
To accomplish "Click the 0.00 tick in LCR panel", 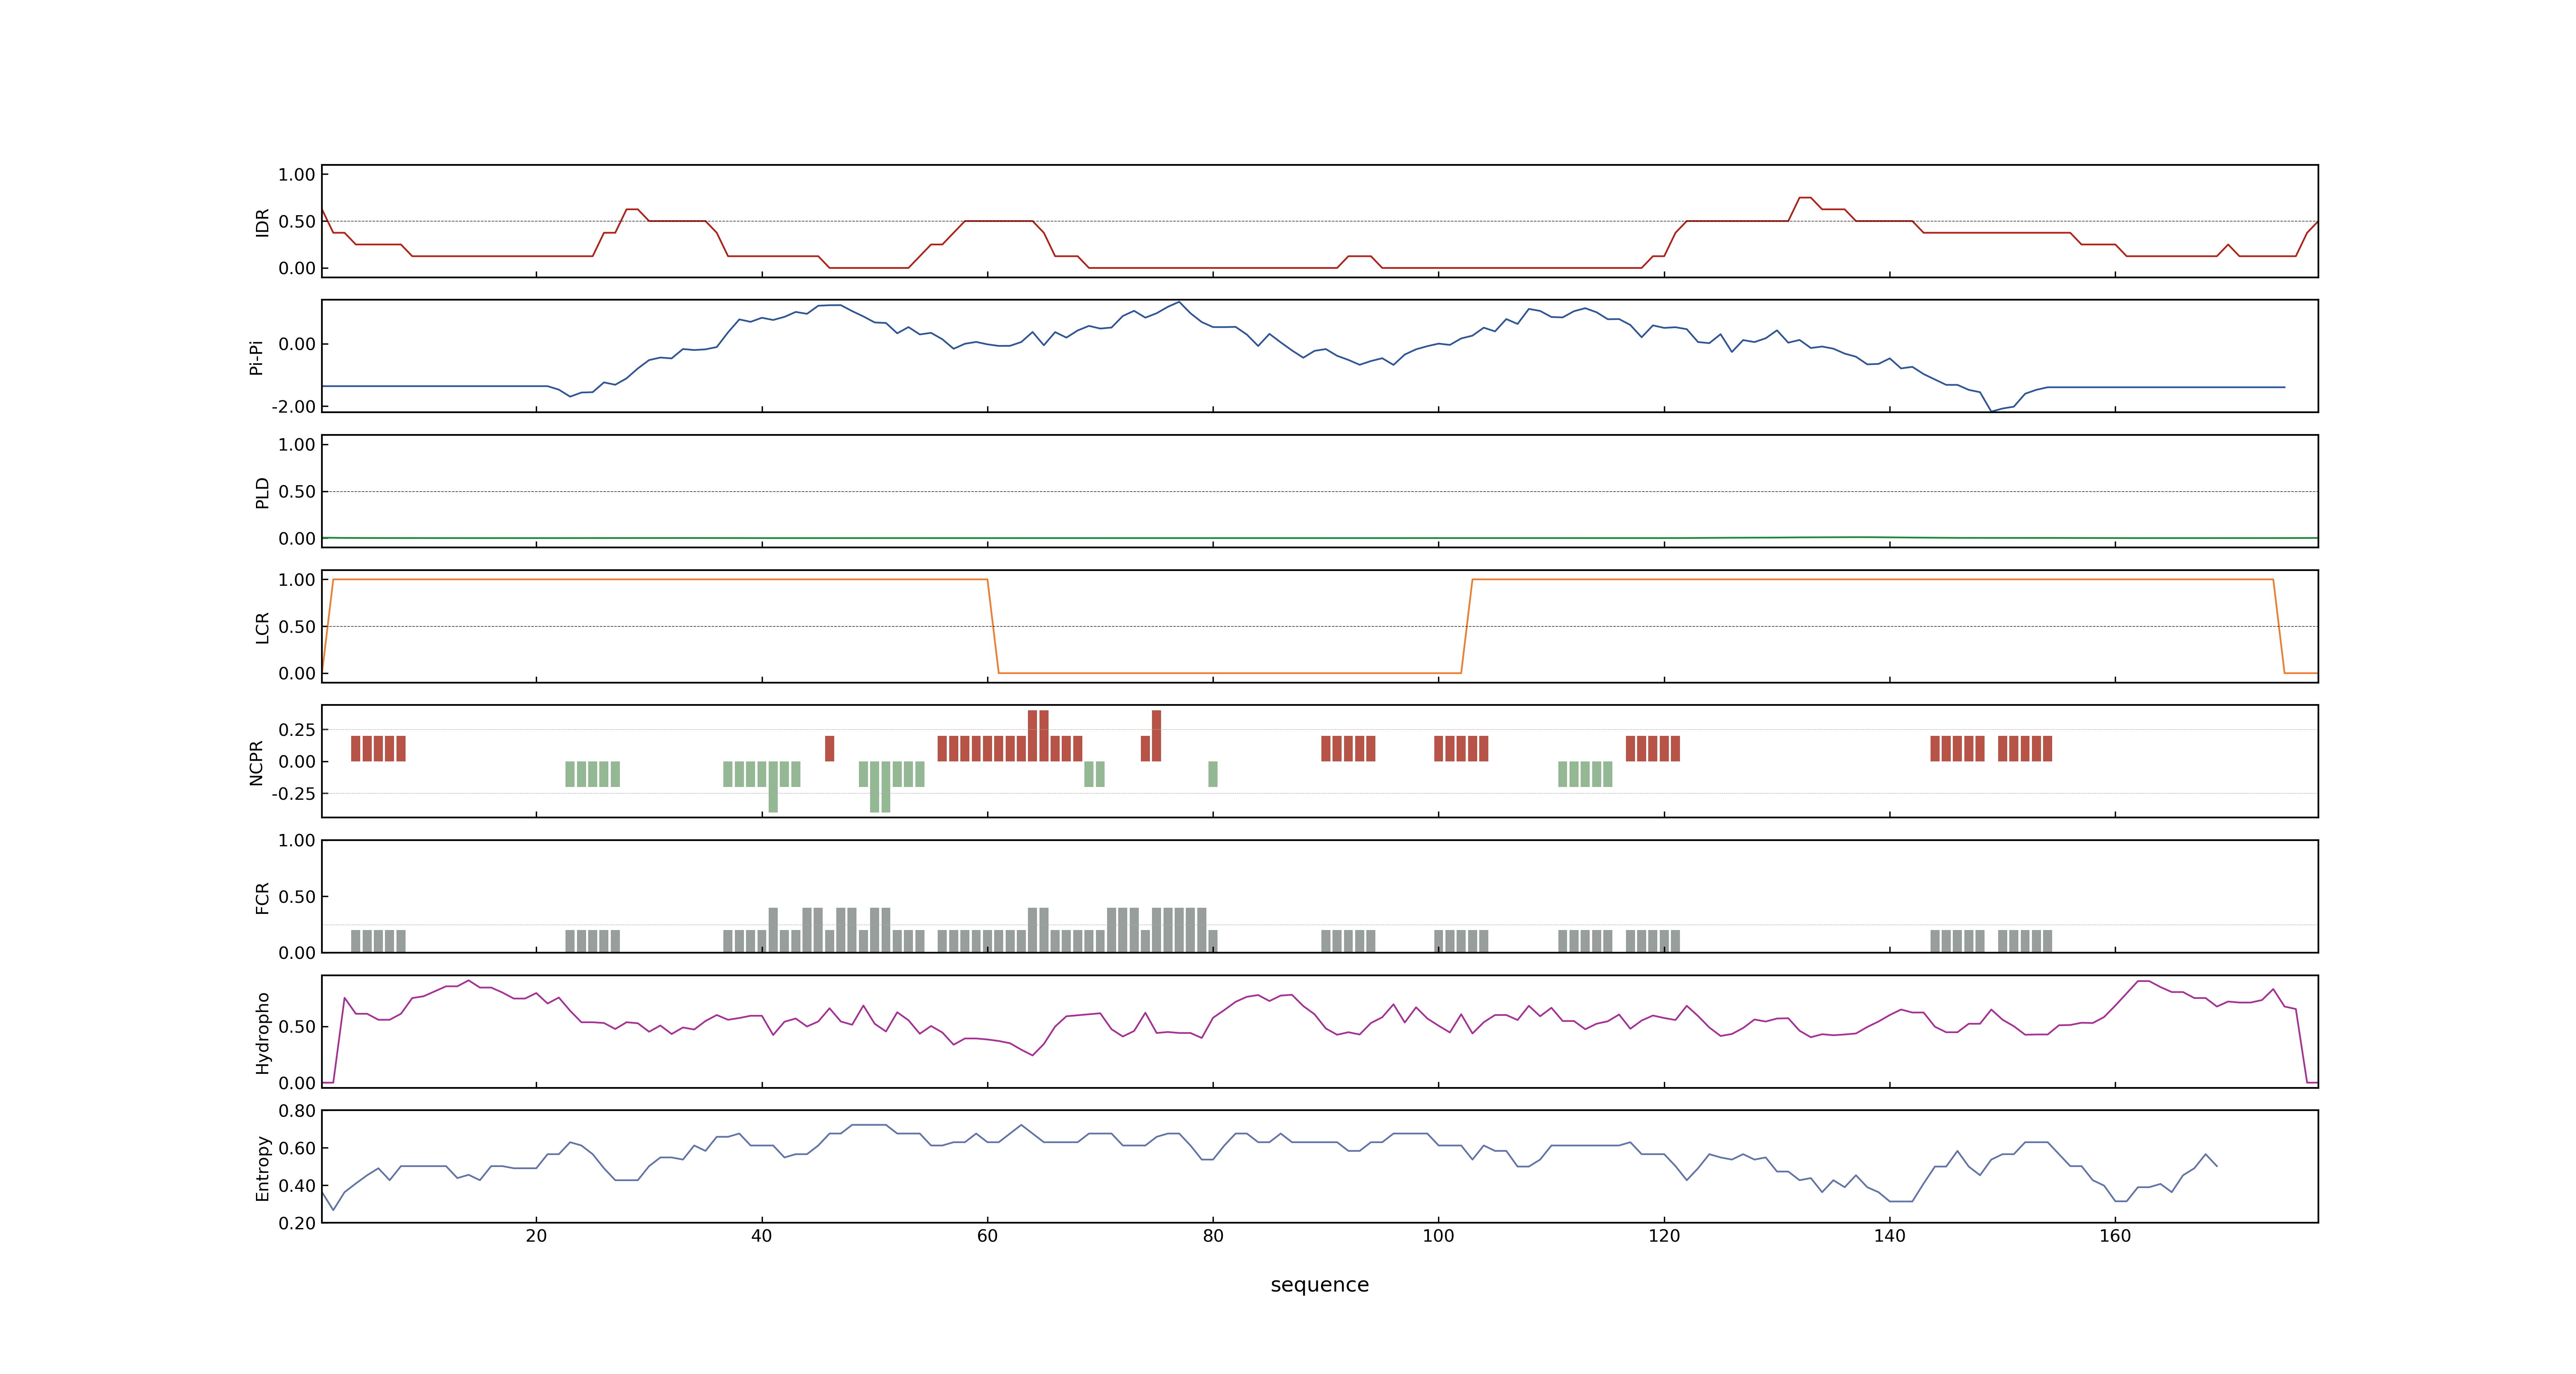I will pyautogui.click(x=297, y=674).
